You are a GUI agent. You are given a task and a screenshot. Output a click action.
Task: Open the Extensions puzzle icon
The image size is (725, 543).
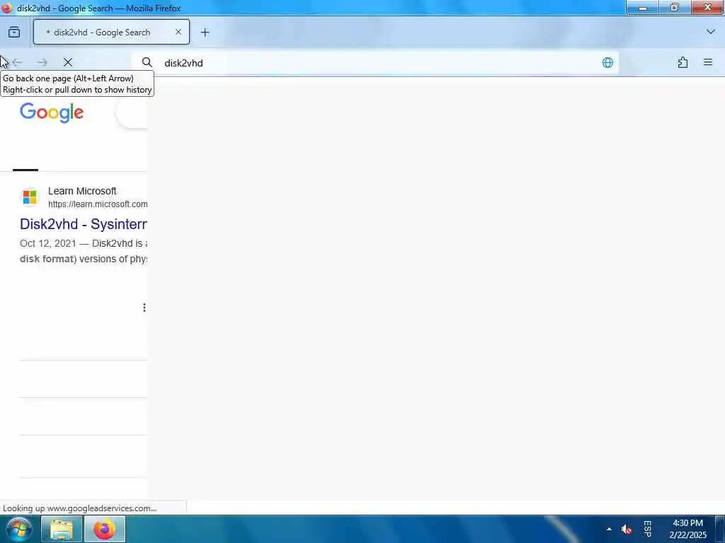(x=683, y=62)
